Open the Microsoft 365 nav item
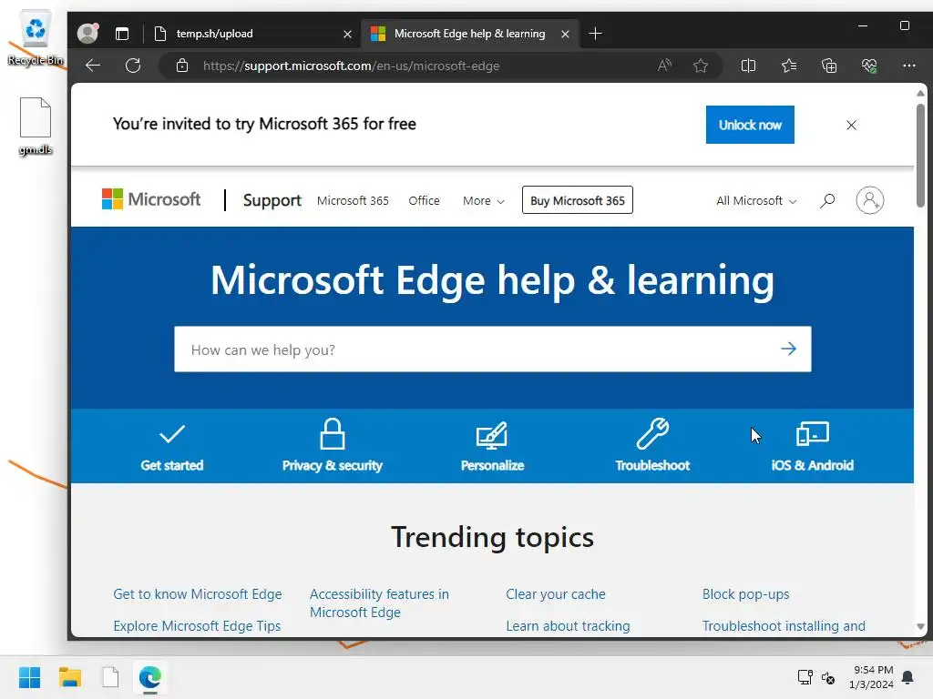This screenshot has height=699, width=933. pyautogui.click(x=353, y=201)
